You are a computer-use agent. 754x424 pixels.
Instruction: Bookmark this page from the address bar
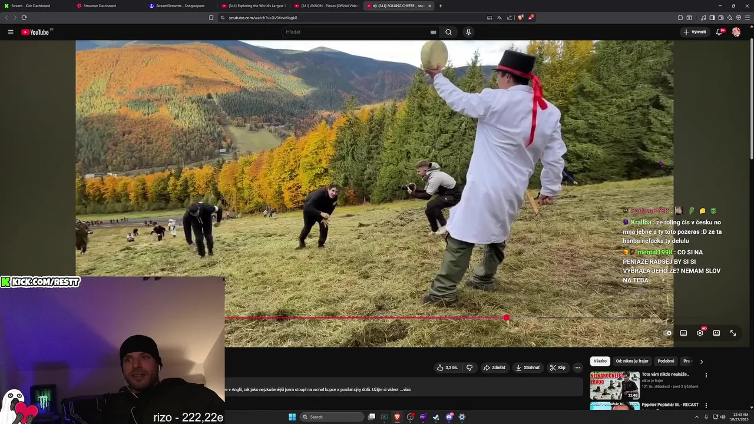pyautogui.click(x=211, y=18)
